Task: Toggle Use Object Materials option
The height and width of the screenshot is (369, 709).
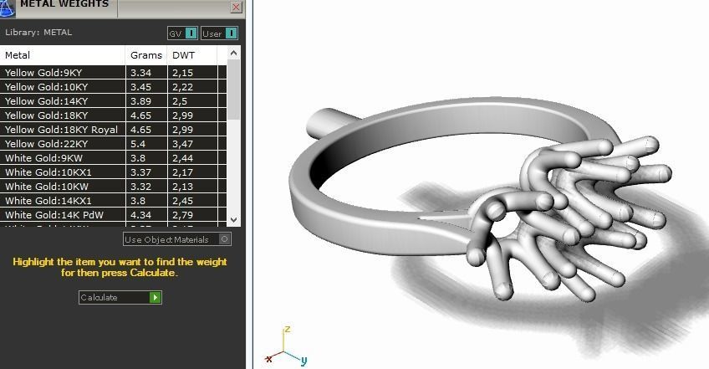Action: [x=176, y=239]
